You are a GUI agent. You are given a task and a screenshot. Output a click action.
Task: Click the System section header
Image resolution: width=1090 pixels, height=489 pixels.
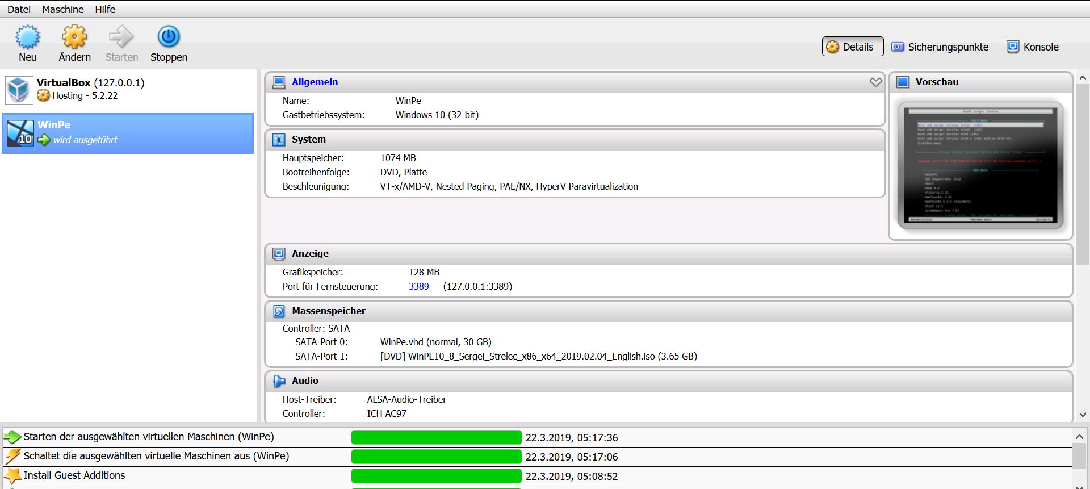[575, 140]
